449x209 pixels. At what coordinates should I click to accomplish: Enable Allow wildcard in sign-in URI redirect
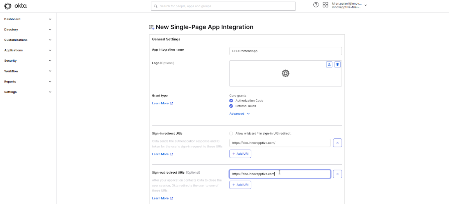tap(231, 133)
